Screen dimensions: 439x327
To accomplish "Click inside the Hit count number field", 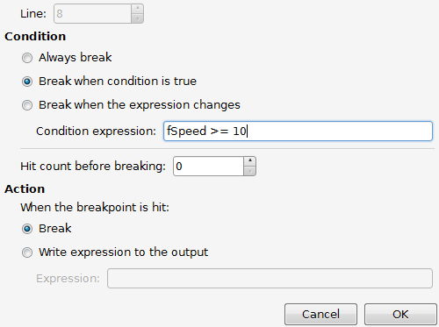I will (x=208, y=166).
